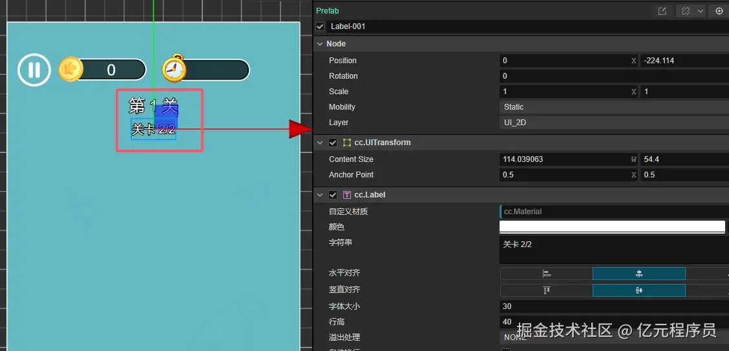Click the Label-001 node name field

click(x=527, y=26)
